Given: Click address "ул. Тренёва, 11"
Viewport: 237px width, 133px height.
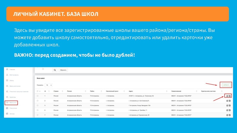Looking at the screenshot, I should pyautogui.click(x=142, y=110).
